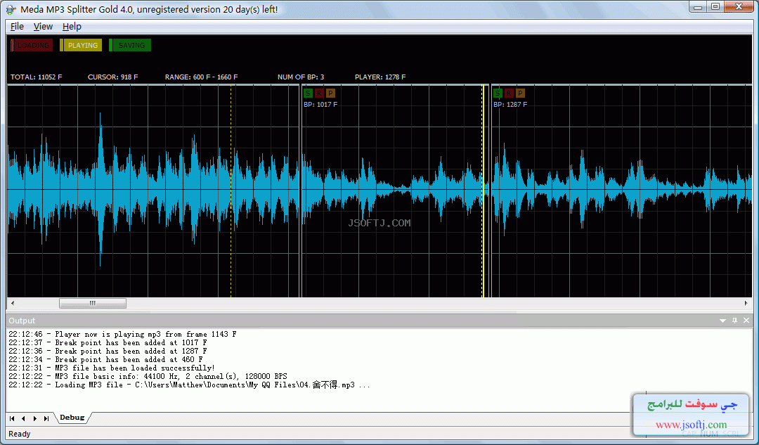Go to the next output tab
The image size is (759, 445).
(35, 418)
